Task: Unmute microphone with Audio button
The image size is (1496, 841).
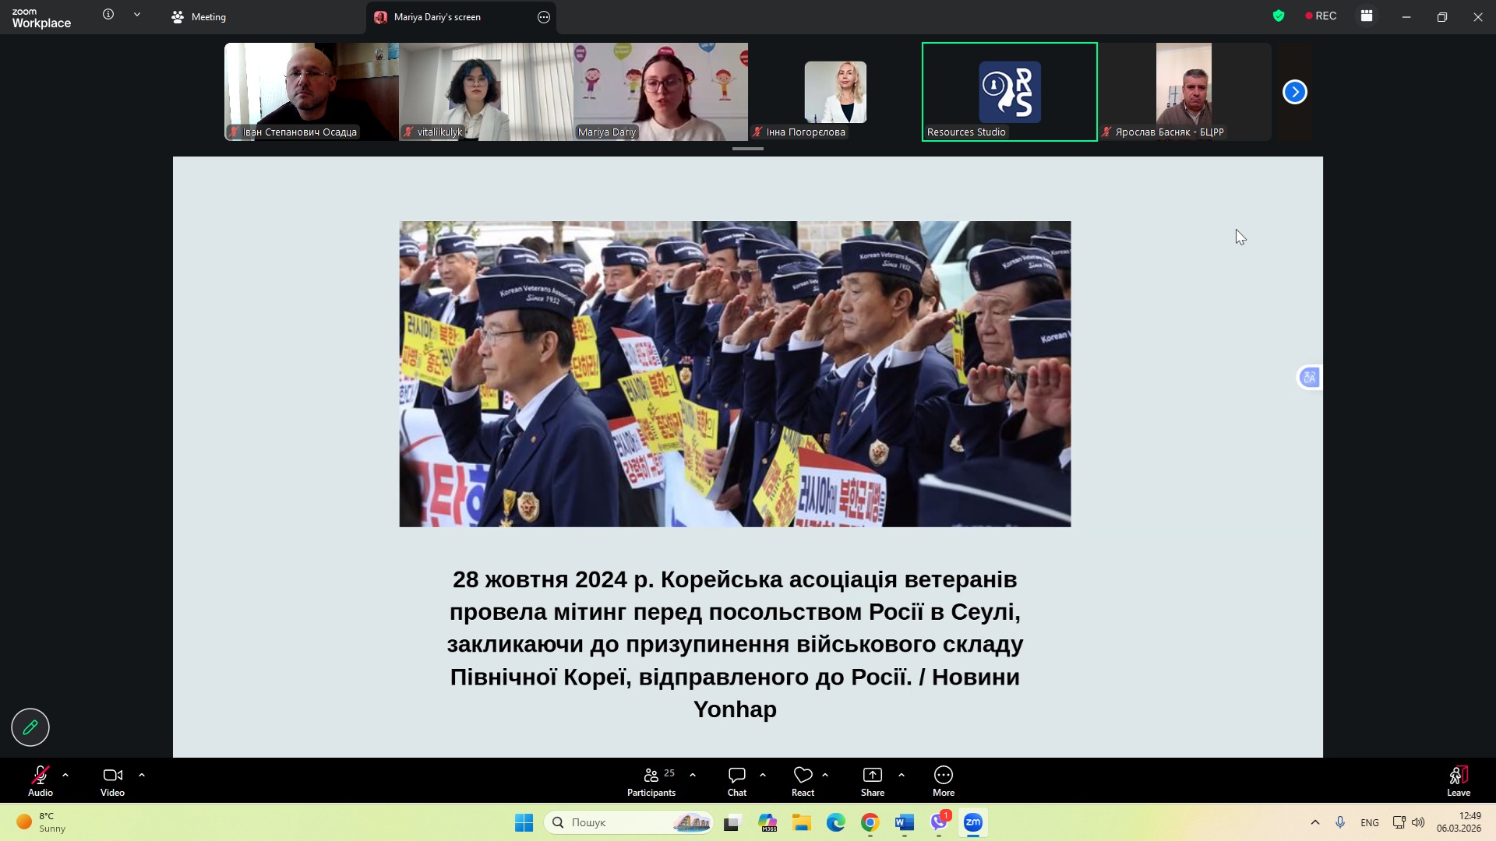Action: click(x=41, y=781)
